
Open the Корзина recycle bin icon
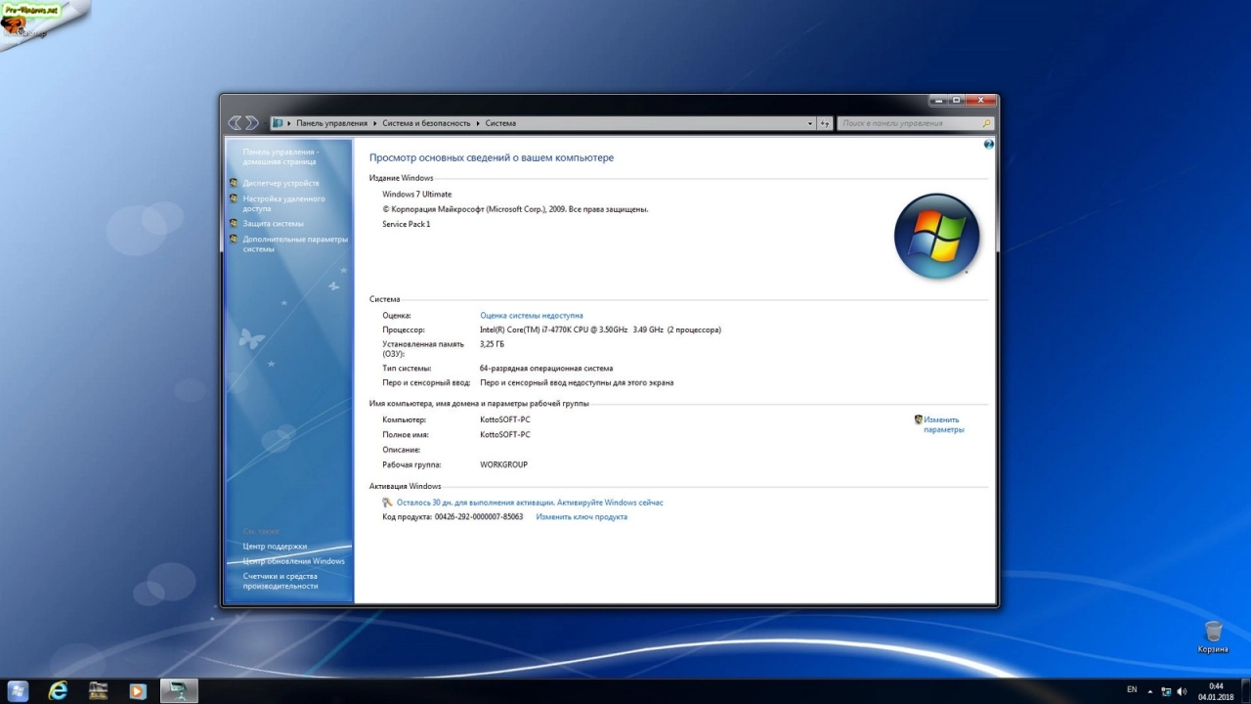tap(1213, 637)
